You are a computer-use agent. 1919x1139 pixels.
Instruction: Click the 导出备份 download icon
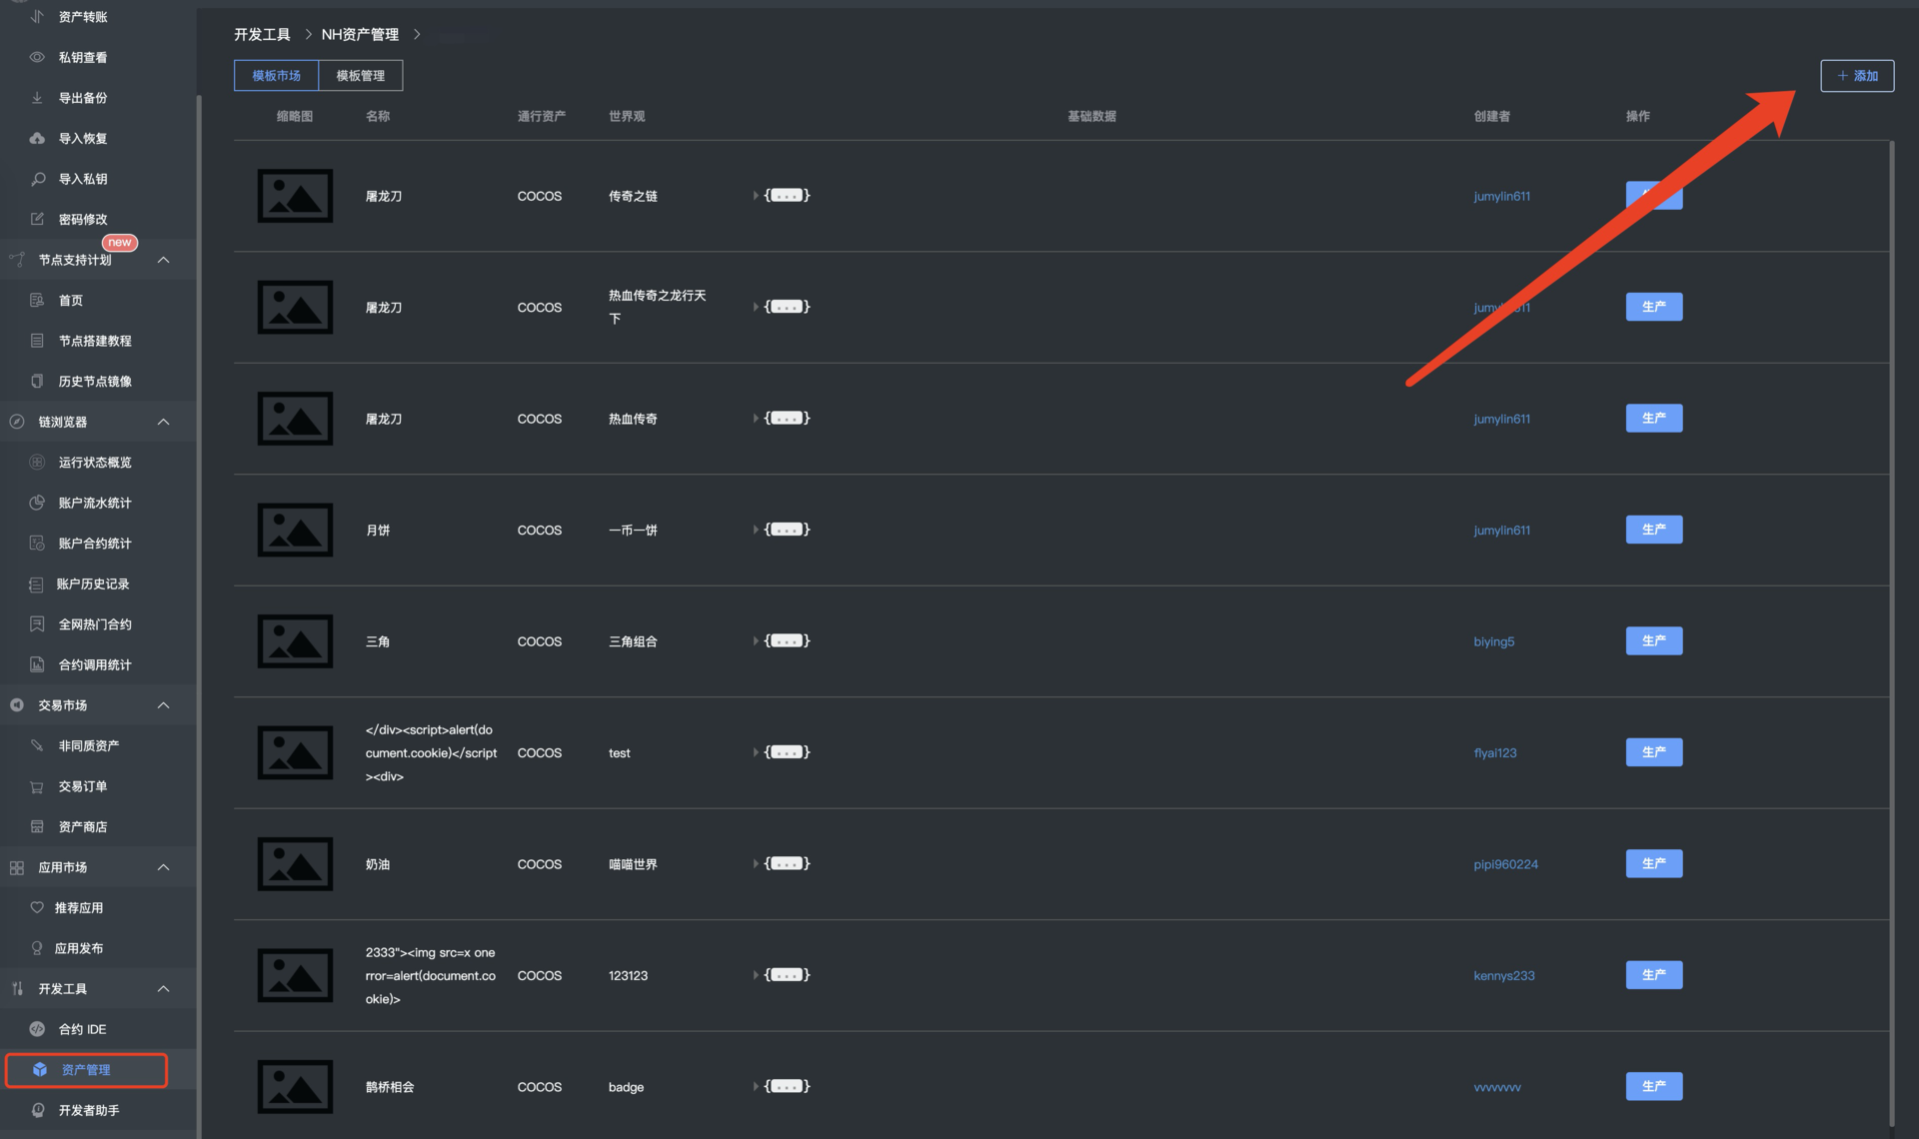tap(37, 98)
